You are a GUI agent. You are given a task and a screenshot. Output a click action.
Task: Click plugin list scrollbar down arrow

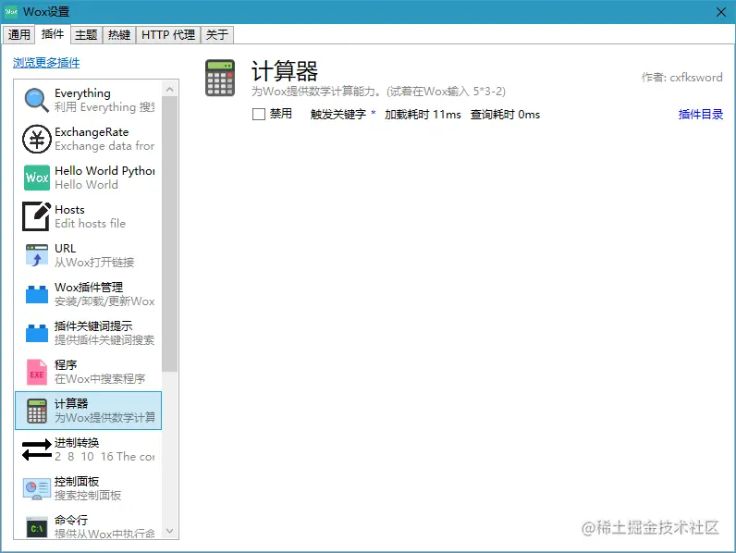tap(170, 531)
